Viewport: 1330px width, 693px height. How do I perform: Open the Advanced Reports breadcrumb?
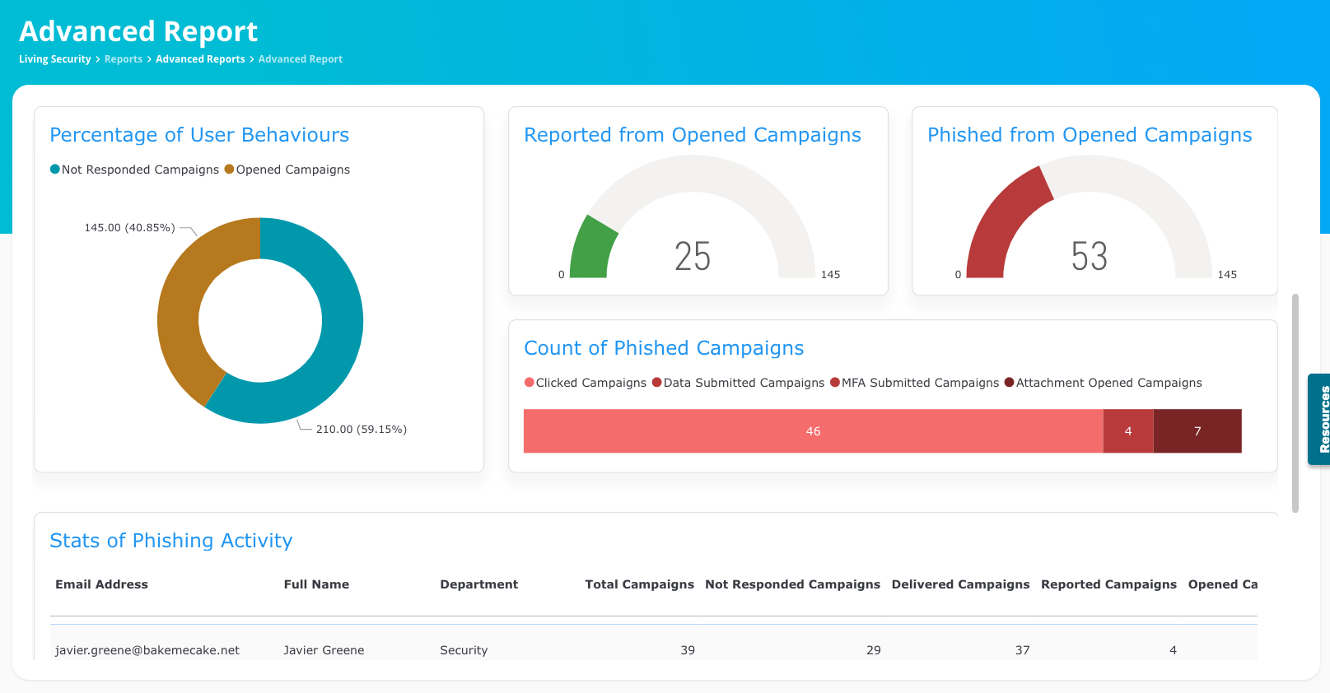[200, 59]
